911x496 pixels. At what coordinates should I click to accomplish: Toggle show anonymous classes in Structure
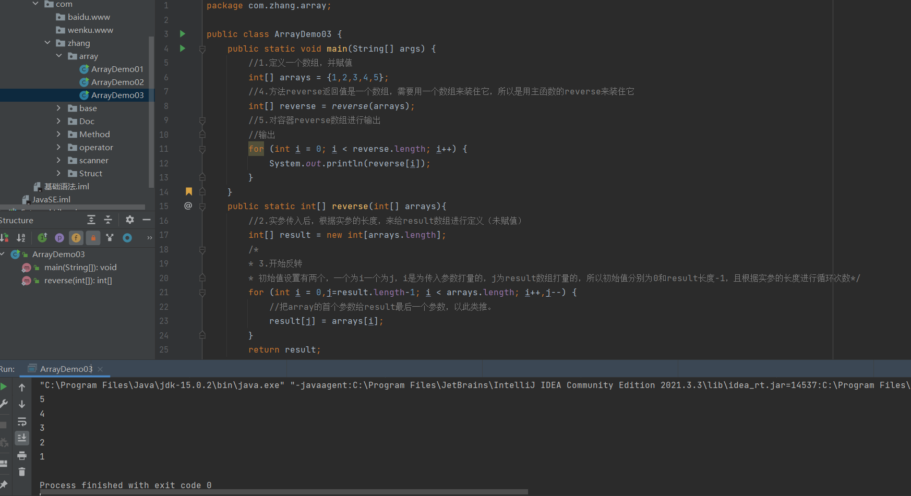pyautogui.click(x=110, y=238)
